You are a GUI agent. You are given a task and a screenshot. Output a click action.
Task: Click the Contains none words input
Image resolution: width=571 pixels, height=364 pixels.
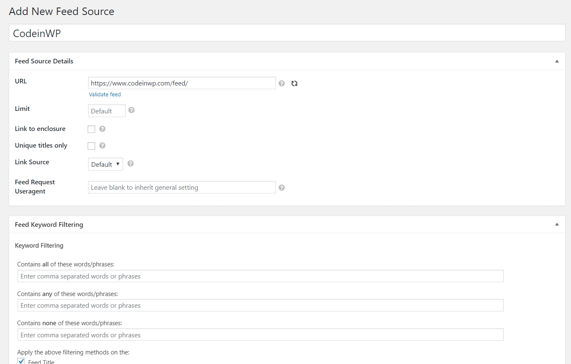point(260,335)
